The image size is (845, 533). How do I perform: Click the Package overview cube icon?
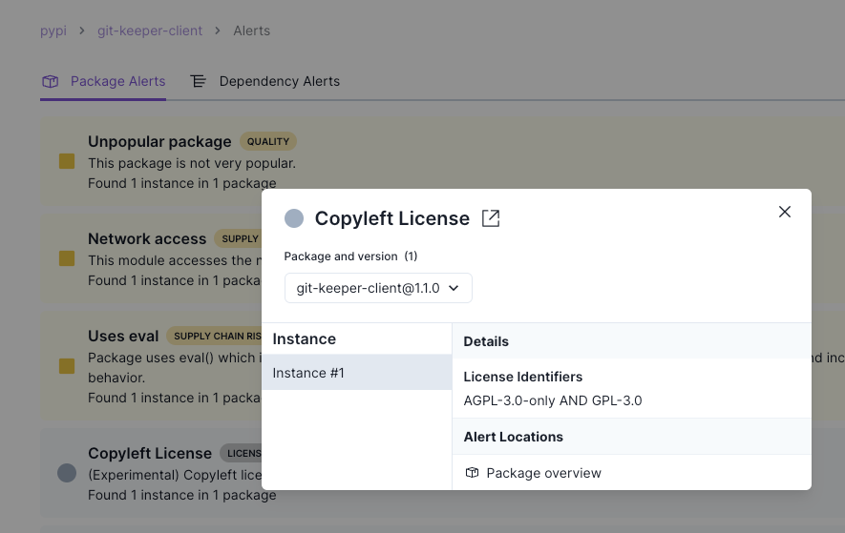tap(472, 473)
